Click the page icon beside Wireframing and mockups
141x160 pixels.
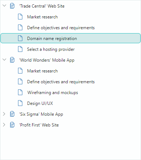click(x=20, y=92)
